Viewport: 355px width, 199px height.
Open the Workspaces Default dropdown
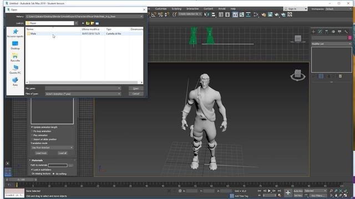(x=338, y=9)
